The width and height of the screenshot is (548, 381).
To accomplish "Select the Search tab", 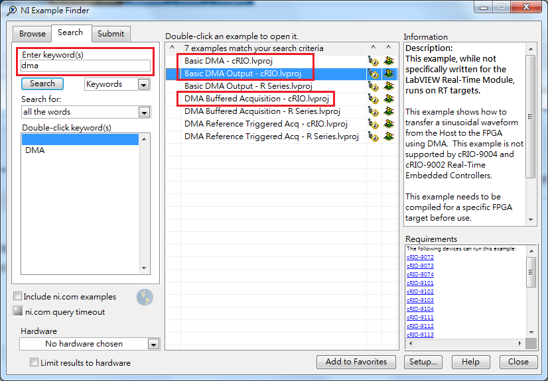I will (70, 32).
